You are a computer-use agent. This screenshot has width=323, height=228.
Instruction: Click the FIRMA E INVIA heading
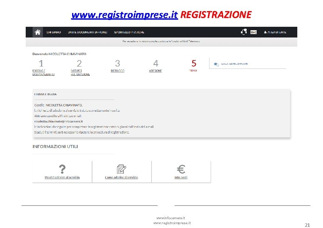45,94
